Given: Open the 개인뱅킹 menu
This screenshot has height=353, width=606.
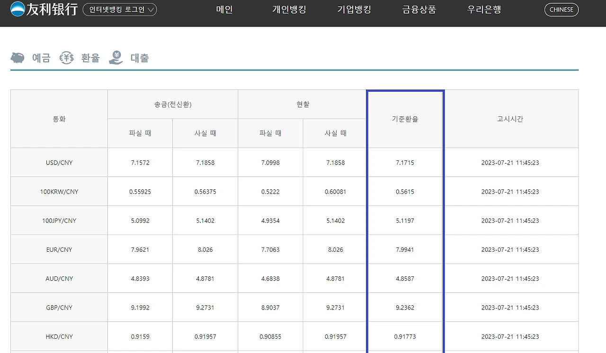Looking at the screenshot, I should (289, 9).
